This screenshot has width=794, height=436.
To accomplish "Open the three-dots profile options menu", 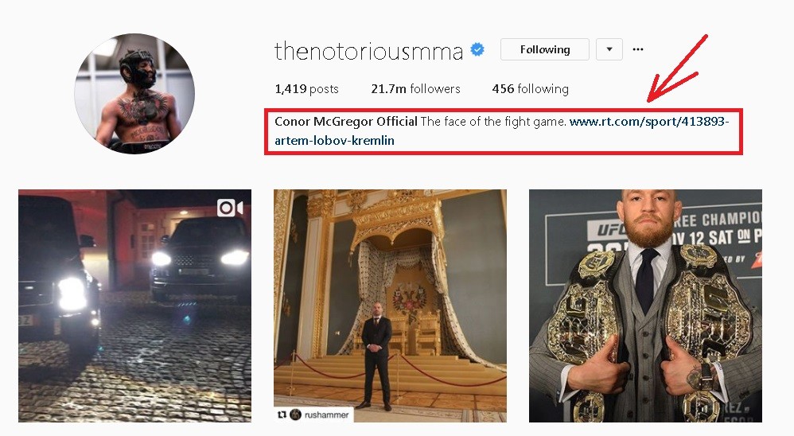I will [638, 49].
